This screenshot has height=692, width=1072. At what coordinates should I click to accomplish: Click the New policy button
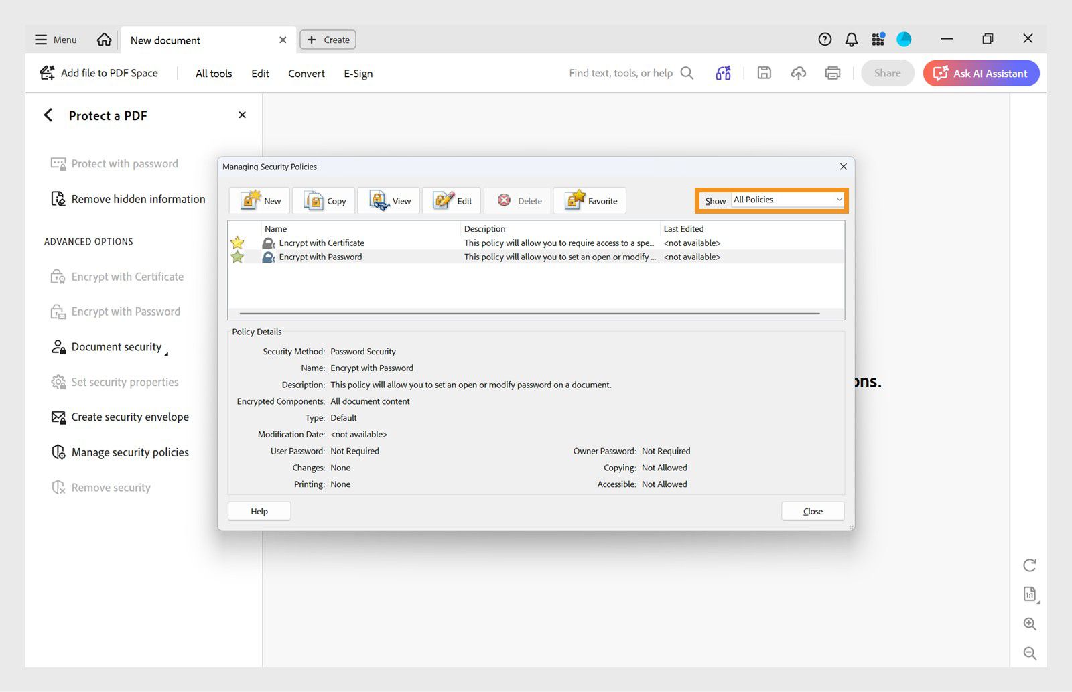[259, 201]
